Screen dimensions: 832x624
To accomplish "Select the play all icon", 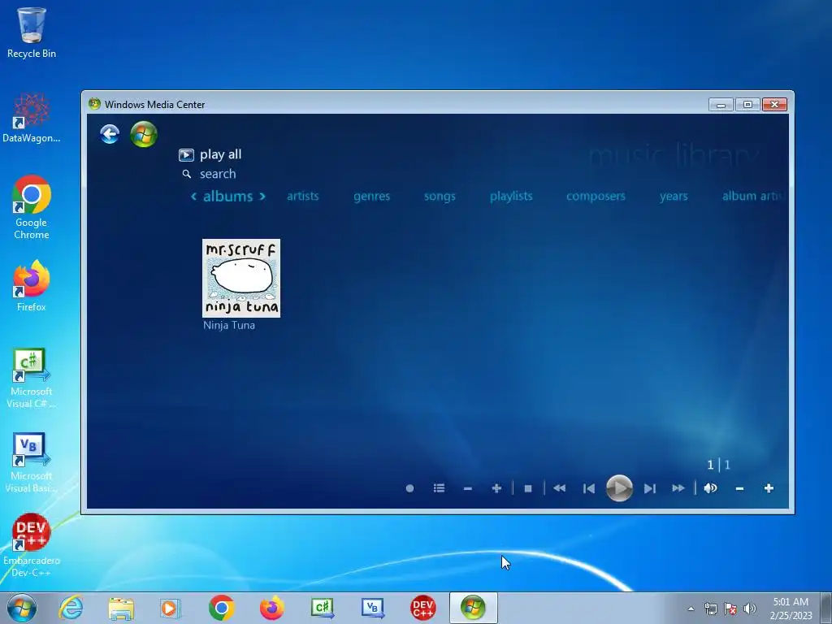I will point(186,155).
